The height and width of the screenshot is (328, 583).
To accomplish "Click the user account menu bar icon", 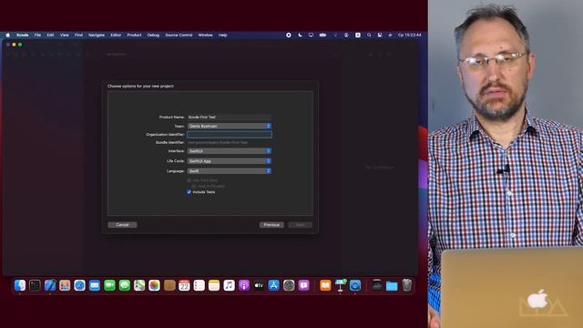I will tap(346, 35).
